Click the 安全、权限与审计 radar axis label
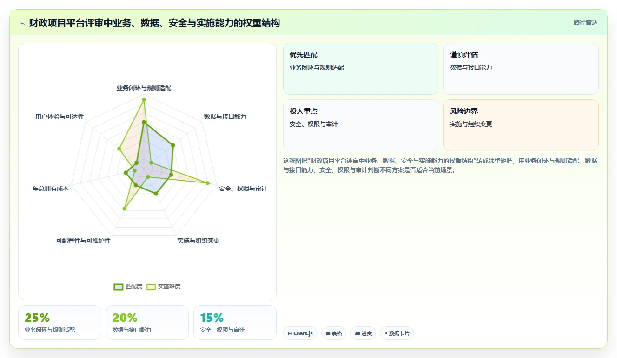This screenshot has height=358, width=617. pos(243,189)
